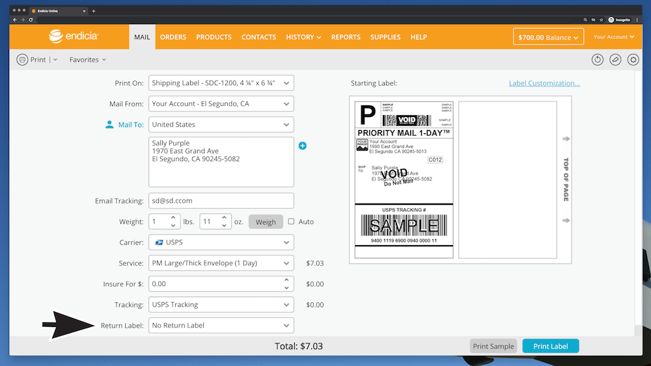651x366 pixels.
Task: Close the Endicia Online browser tab
Action: (84, 11)
